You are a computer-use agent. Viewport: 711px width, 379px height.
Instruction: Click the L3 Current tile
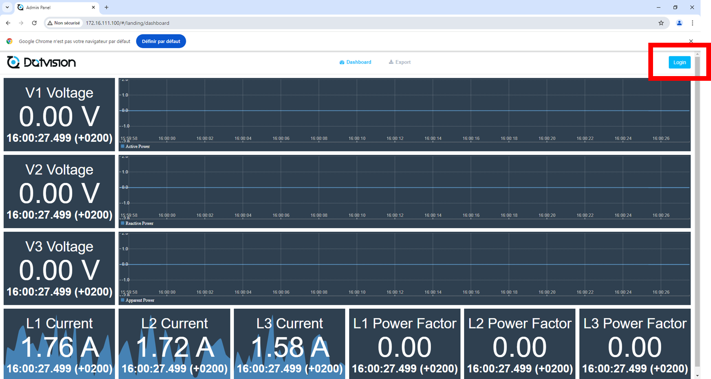pos(289,344)
